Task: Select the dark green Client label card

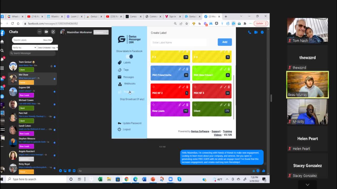Action: pyautogui.click(x=212, y=109)
